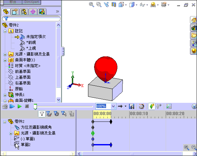This screenshot has width=197, height=156.
Task: Select the 右基準面 plane
Action: coord(23,83)
